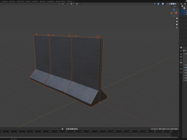
Task: Click the pan view hand icon
Action: (x=177, y=21)
